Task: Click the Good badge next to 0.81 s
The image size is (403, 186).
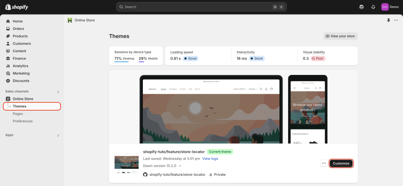Action: click(x=191, y=58)
